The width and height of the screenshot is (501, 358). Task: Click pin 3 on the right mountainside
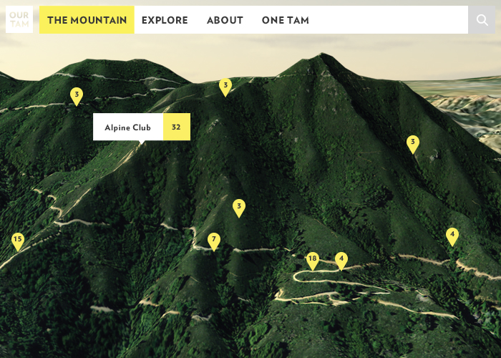[x=412, y=143]
